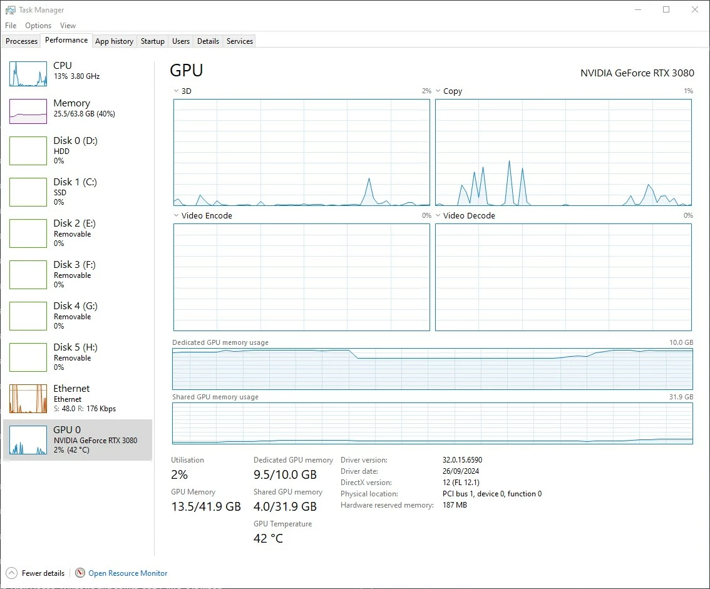Switch to the Processes tab
Image resolution: width=710 pixels, height=589 pixels.
click(x=21, y=41)
